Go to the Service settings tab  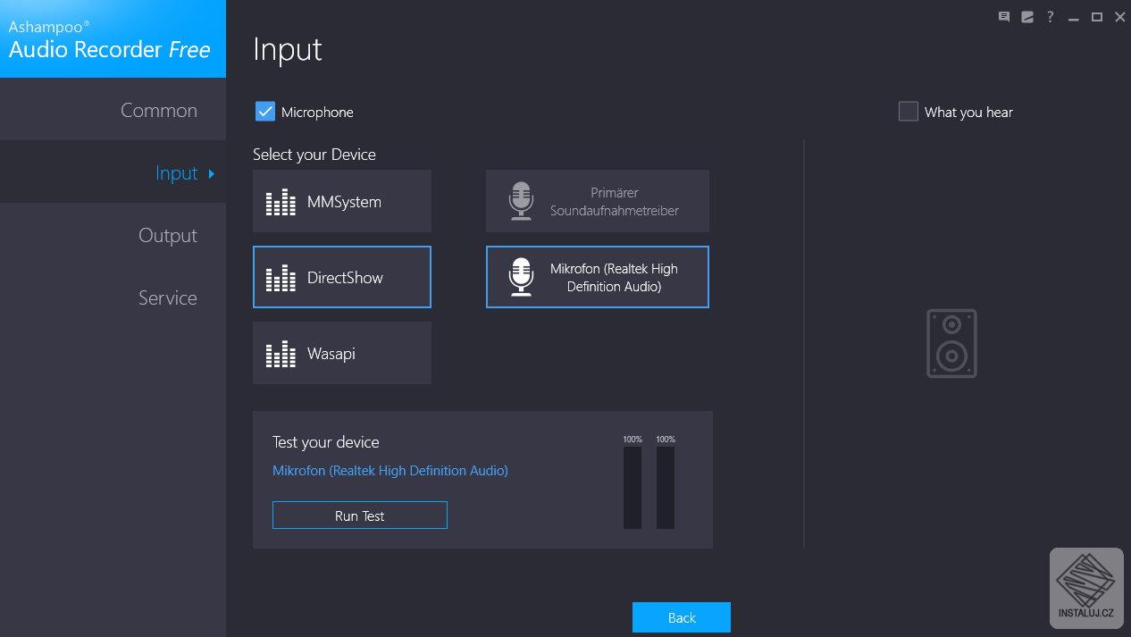pos(113,298)
